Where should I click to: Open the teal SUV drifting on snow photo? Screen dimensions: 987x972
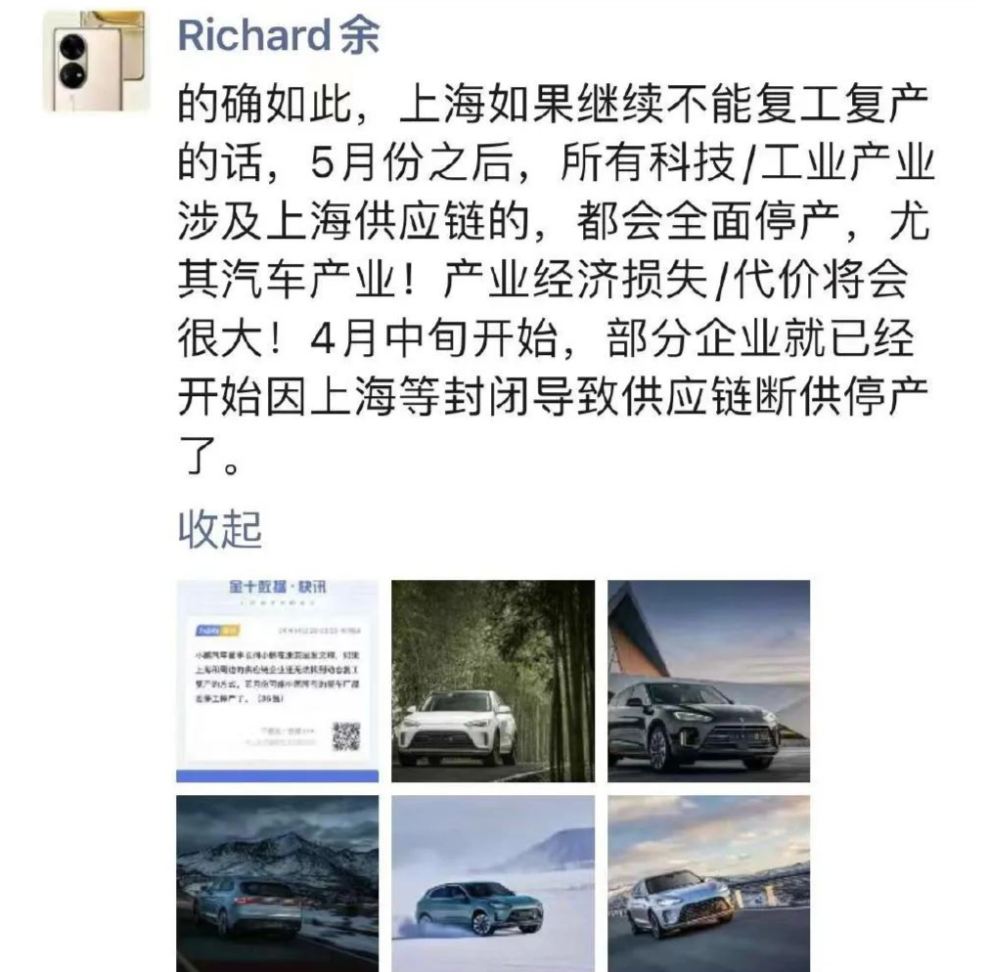tap(493, 883)
